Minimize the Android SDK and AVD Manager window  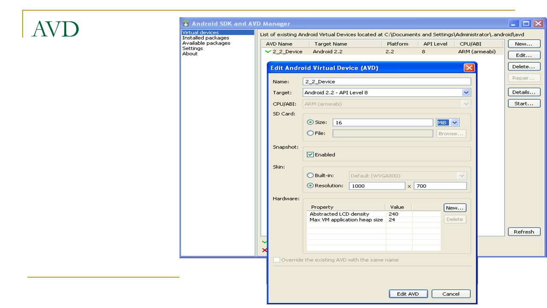tap(515, 24)
